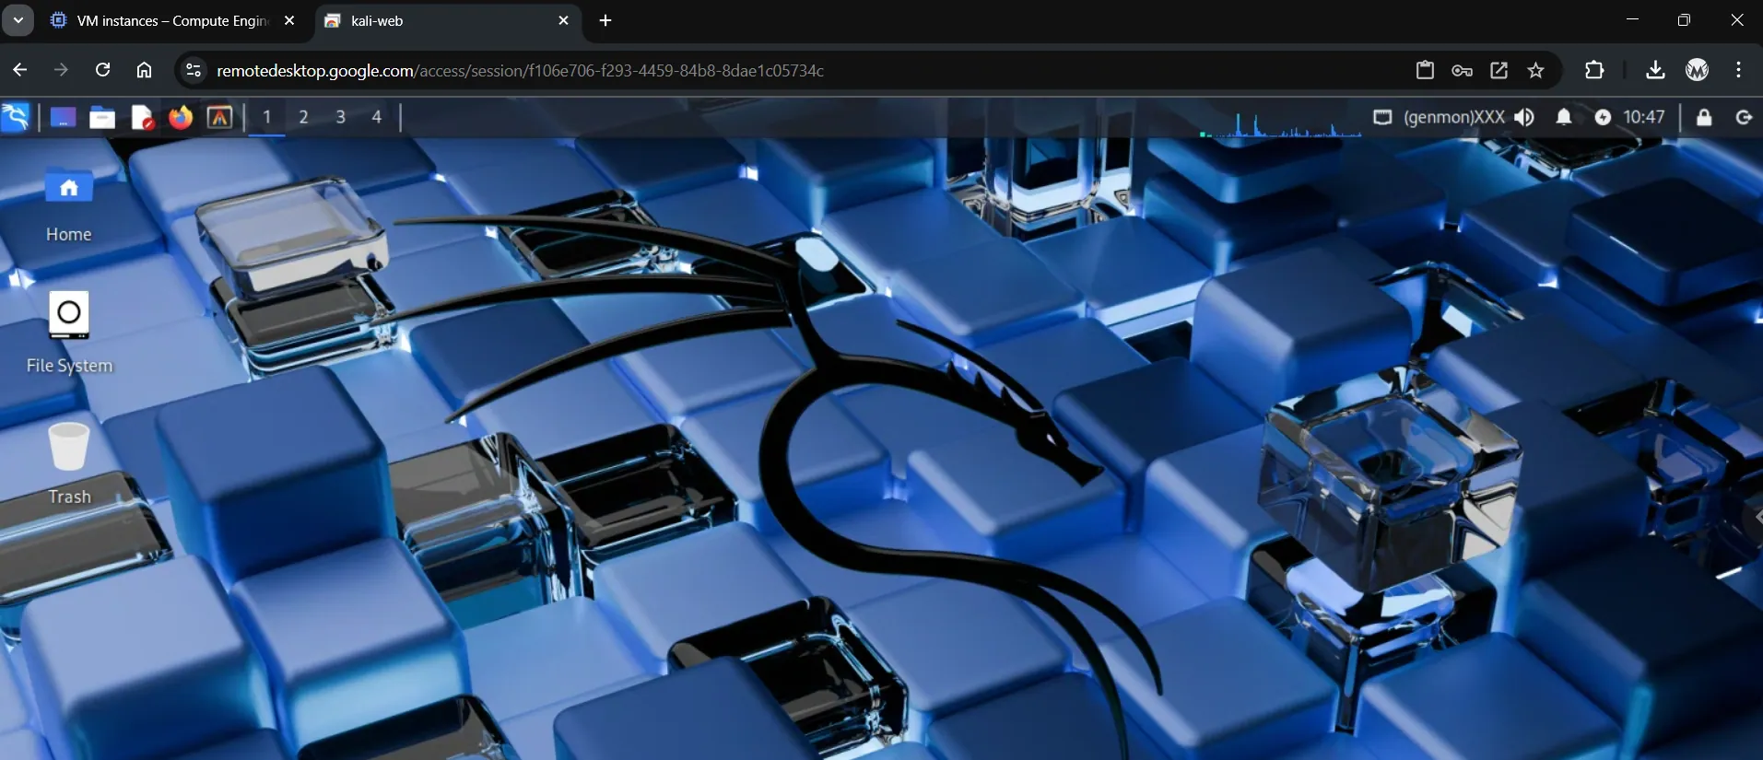Close the kali-web tab

(563, 20)
